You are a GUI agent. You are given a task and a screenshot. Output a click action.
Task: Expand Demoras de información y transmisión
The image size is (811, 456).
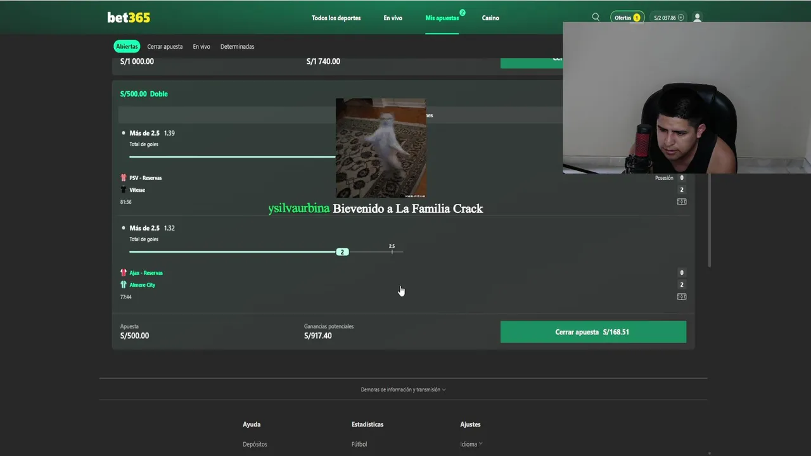pyautogui.click(x=403, y=389)
